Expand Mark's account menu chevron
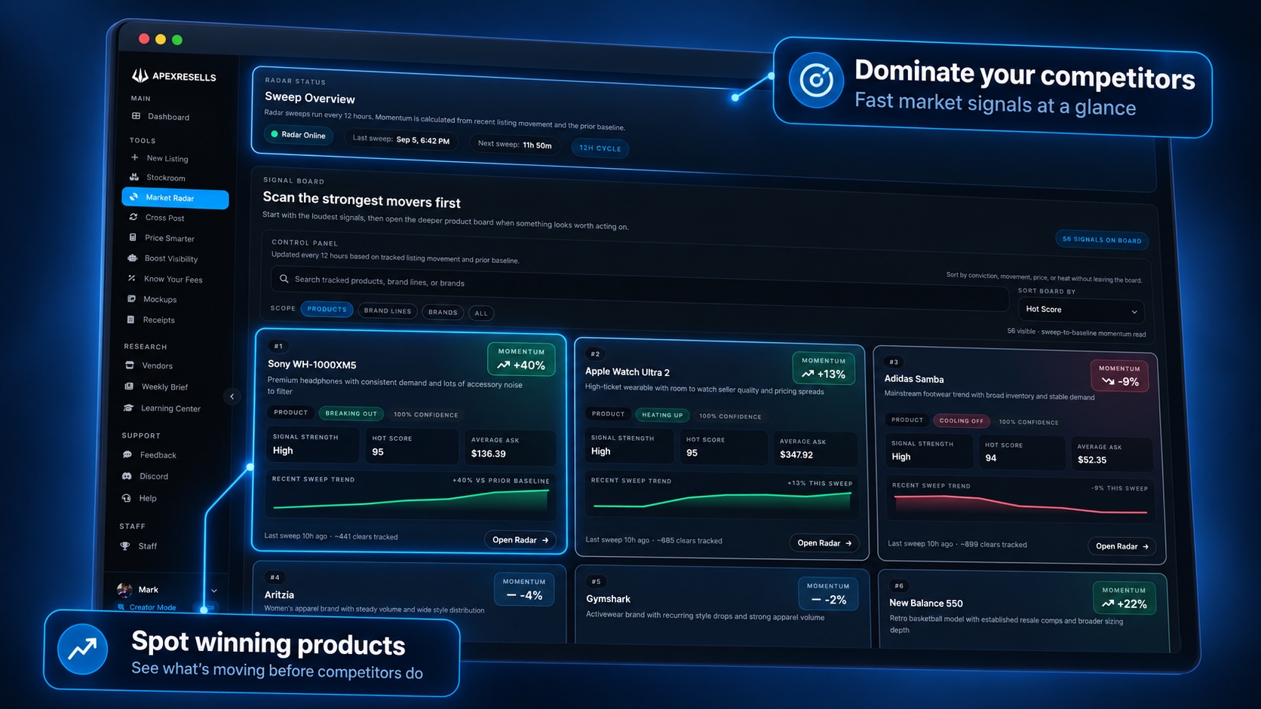Screen dimensions: 1261x709 (214, 591)
